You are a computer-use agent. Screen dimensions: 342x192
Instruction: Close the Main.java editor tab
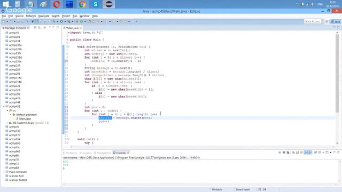point(81,28)
